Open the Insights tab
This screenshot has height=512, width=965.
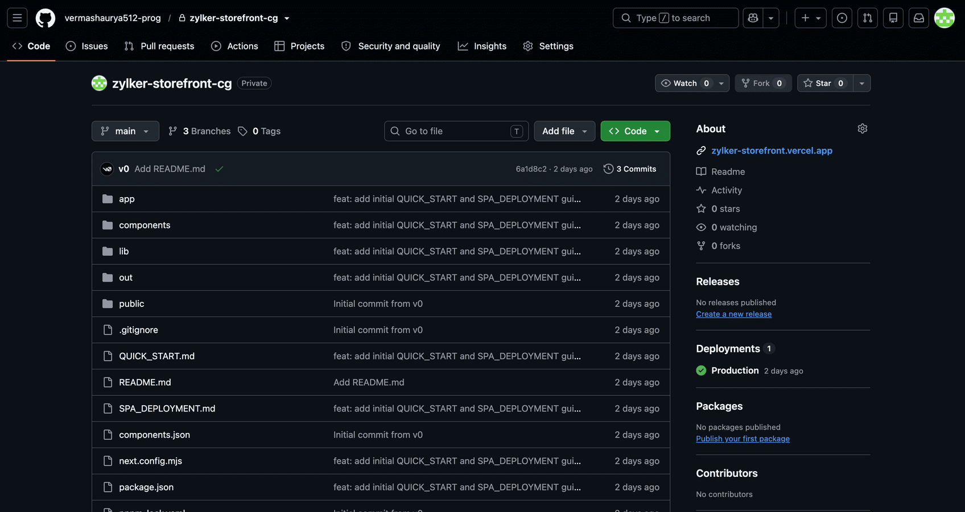[482, 46]
